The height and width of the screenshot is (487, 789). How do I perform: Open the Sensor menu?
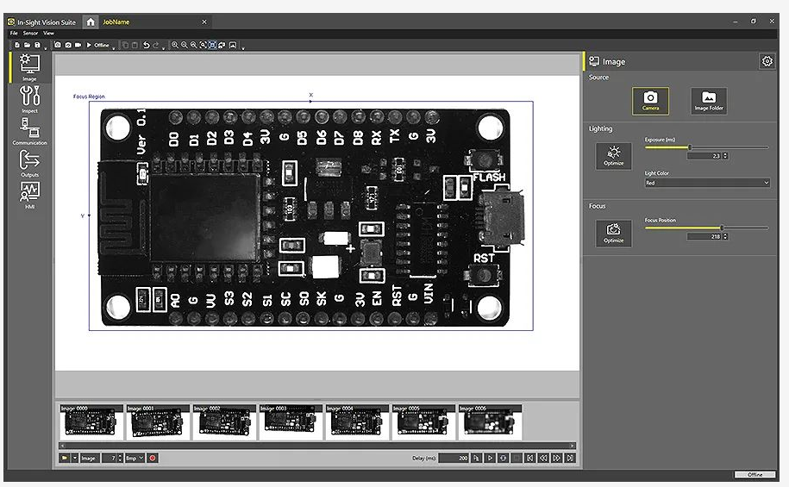pyautogui.click(x=30, y=33)
